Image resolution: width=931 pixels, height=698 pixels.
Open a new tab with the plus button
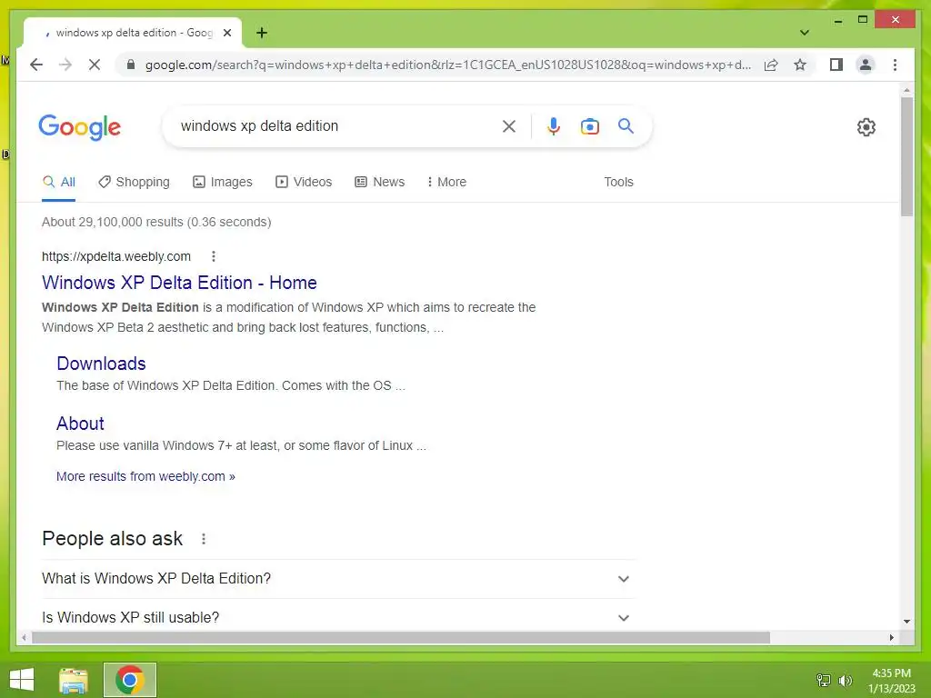(x=262, y=33)
